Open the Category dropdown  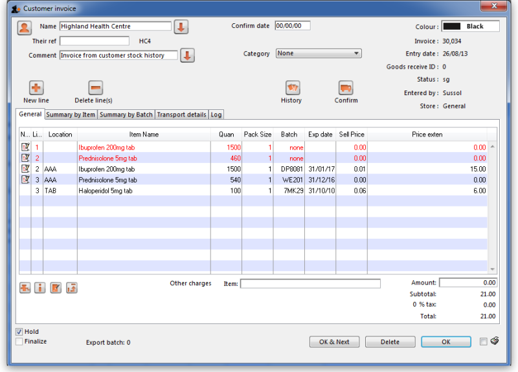(x=319, y=54)
